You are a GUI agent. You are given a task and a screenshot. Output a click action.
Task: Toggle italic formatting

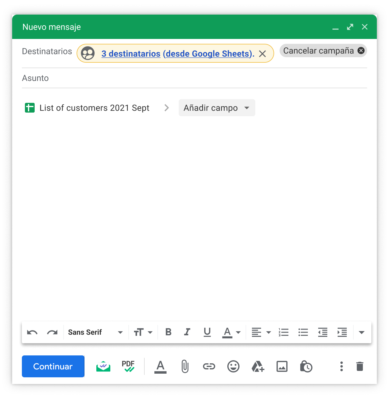pyautogui.click(x=187, y=332)
